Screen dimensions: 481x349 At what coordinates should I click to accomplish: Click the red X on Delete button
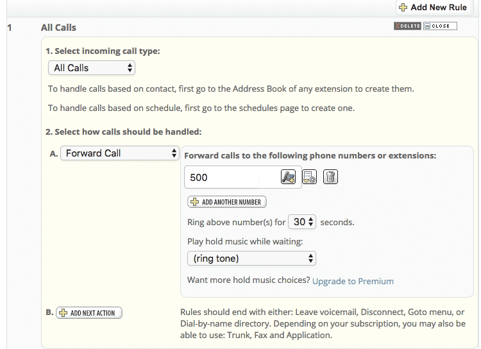tap(398, 26)
